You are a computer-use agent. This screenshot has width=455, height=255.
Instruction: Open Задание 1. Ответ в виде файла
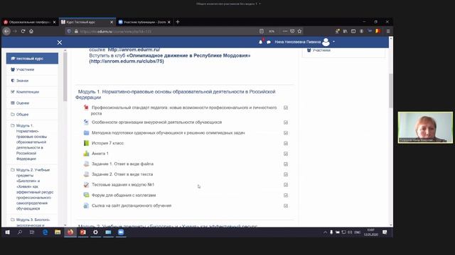point(122,164)
